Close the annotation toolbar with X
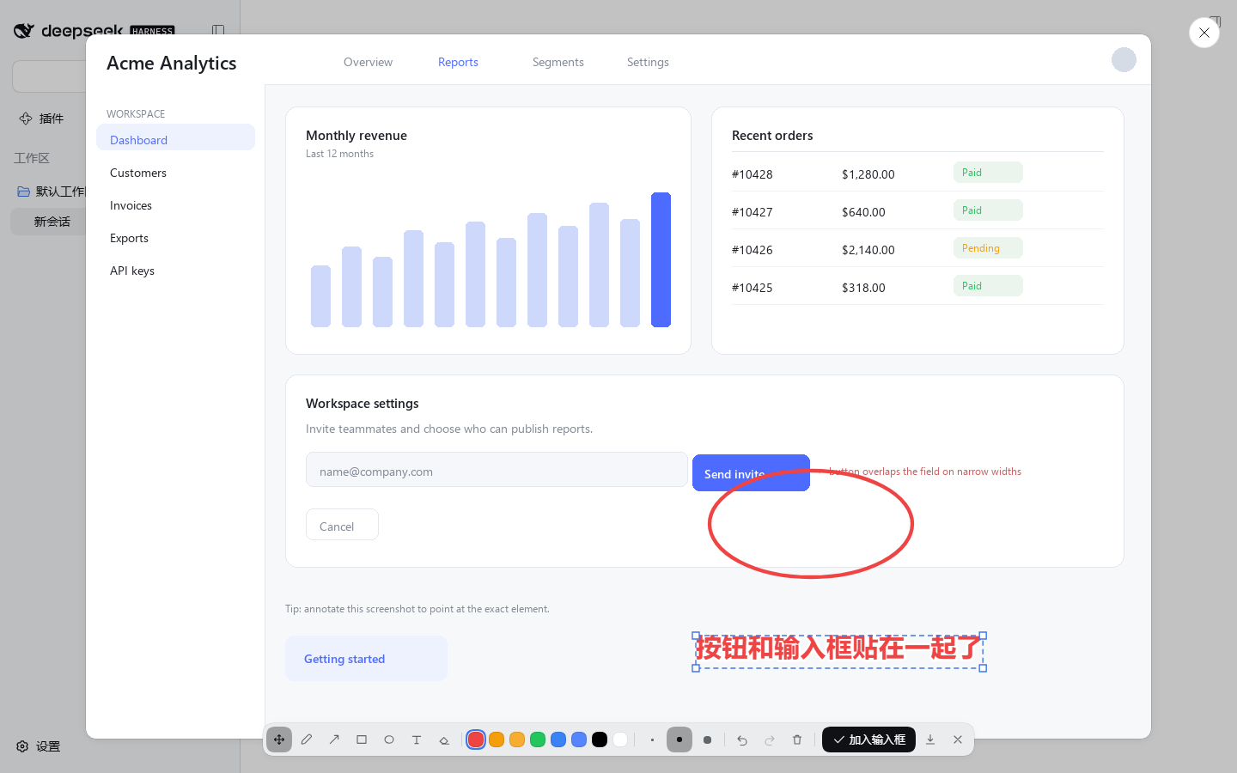Viewport: 1237px width, 773px height. tap(958, 740)
